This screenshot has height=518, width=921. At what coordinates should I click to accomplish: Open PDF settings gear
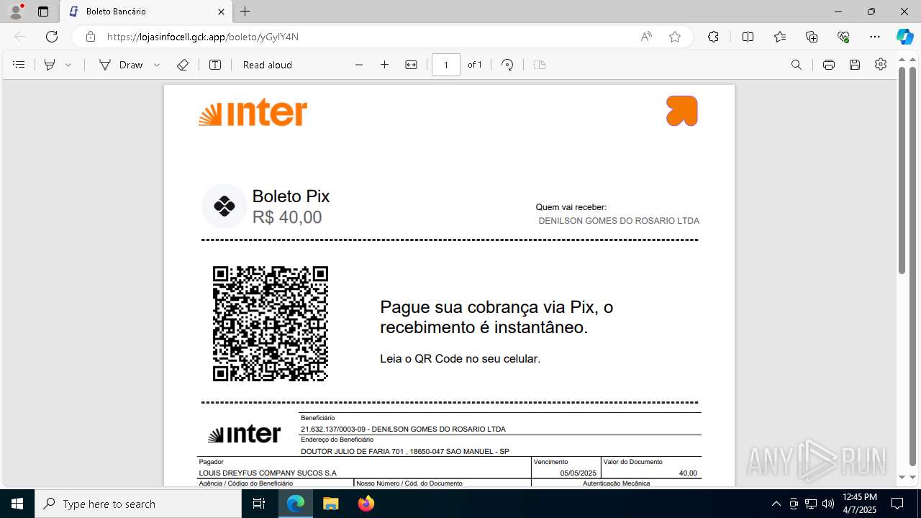pos(881,65)
